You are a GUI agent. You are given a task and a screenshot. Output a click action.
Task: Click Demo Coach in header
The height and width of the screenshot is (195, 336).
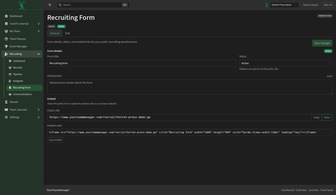point(310,5)
